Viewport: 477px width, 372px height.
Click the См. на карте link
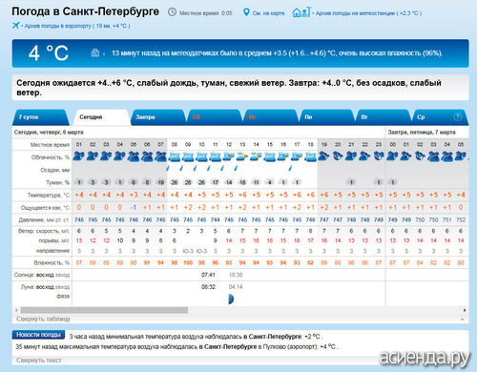[x=268, y=13]
